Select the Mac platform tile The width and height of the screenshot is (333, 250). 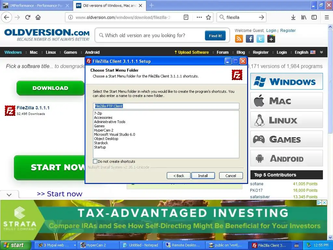286,101
